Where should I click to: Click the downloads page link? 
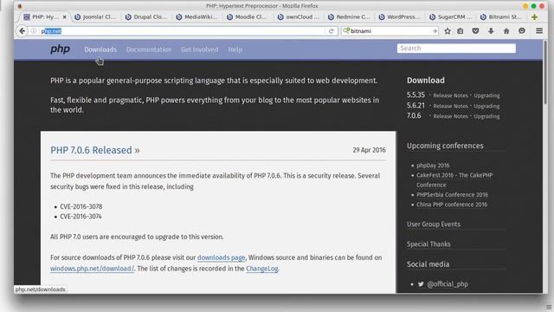point(222,257)
